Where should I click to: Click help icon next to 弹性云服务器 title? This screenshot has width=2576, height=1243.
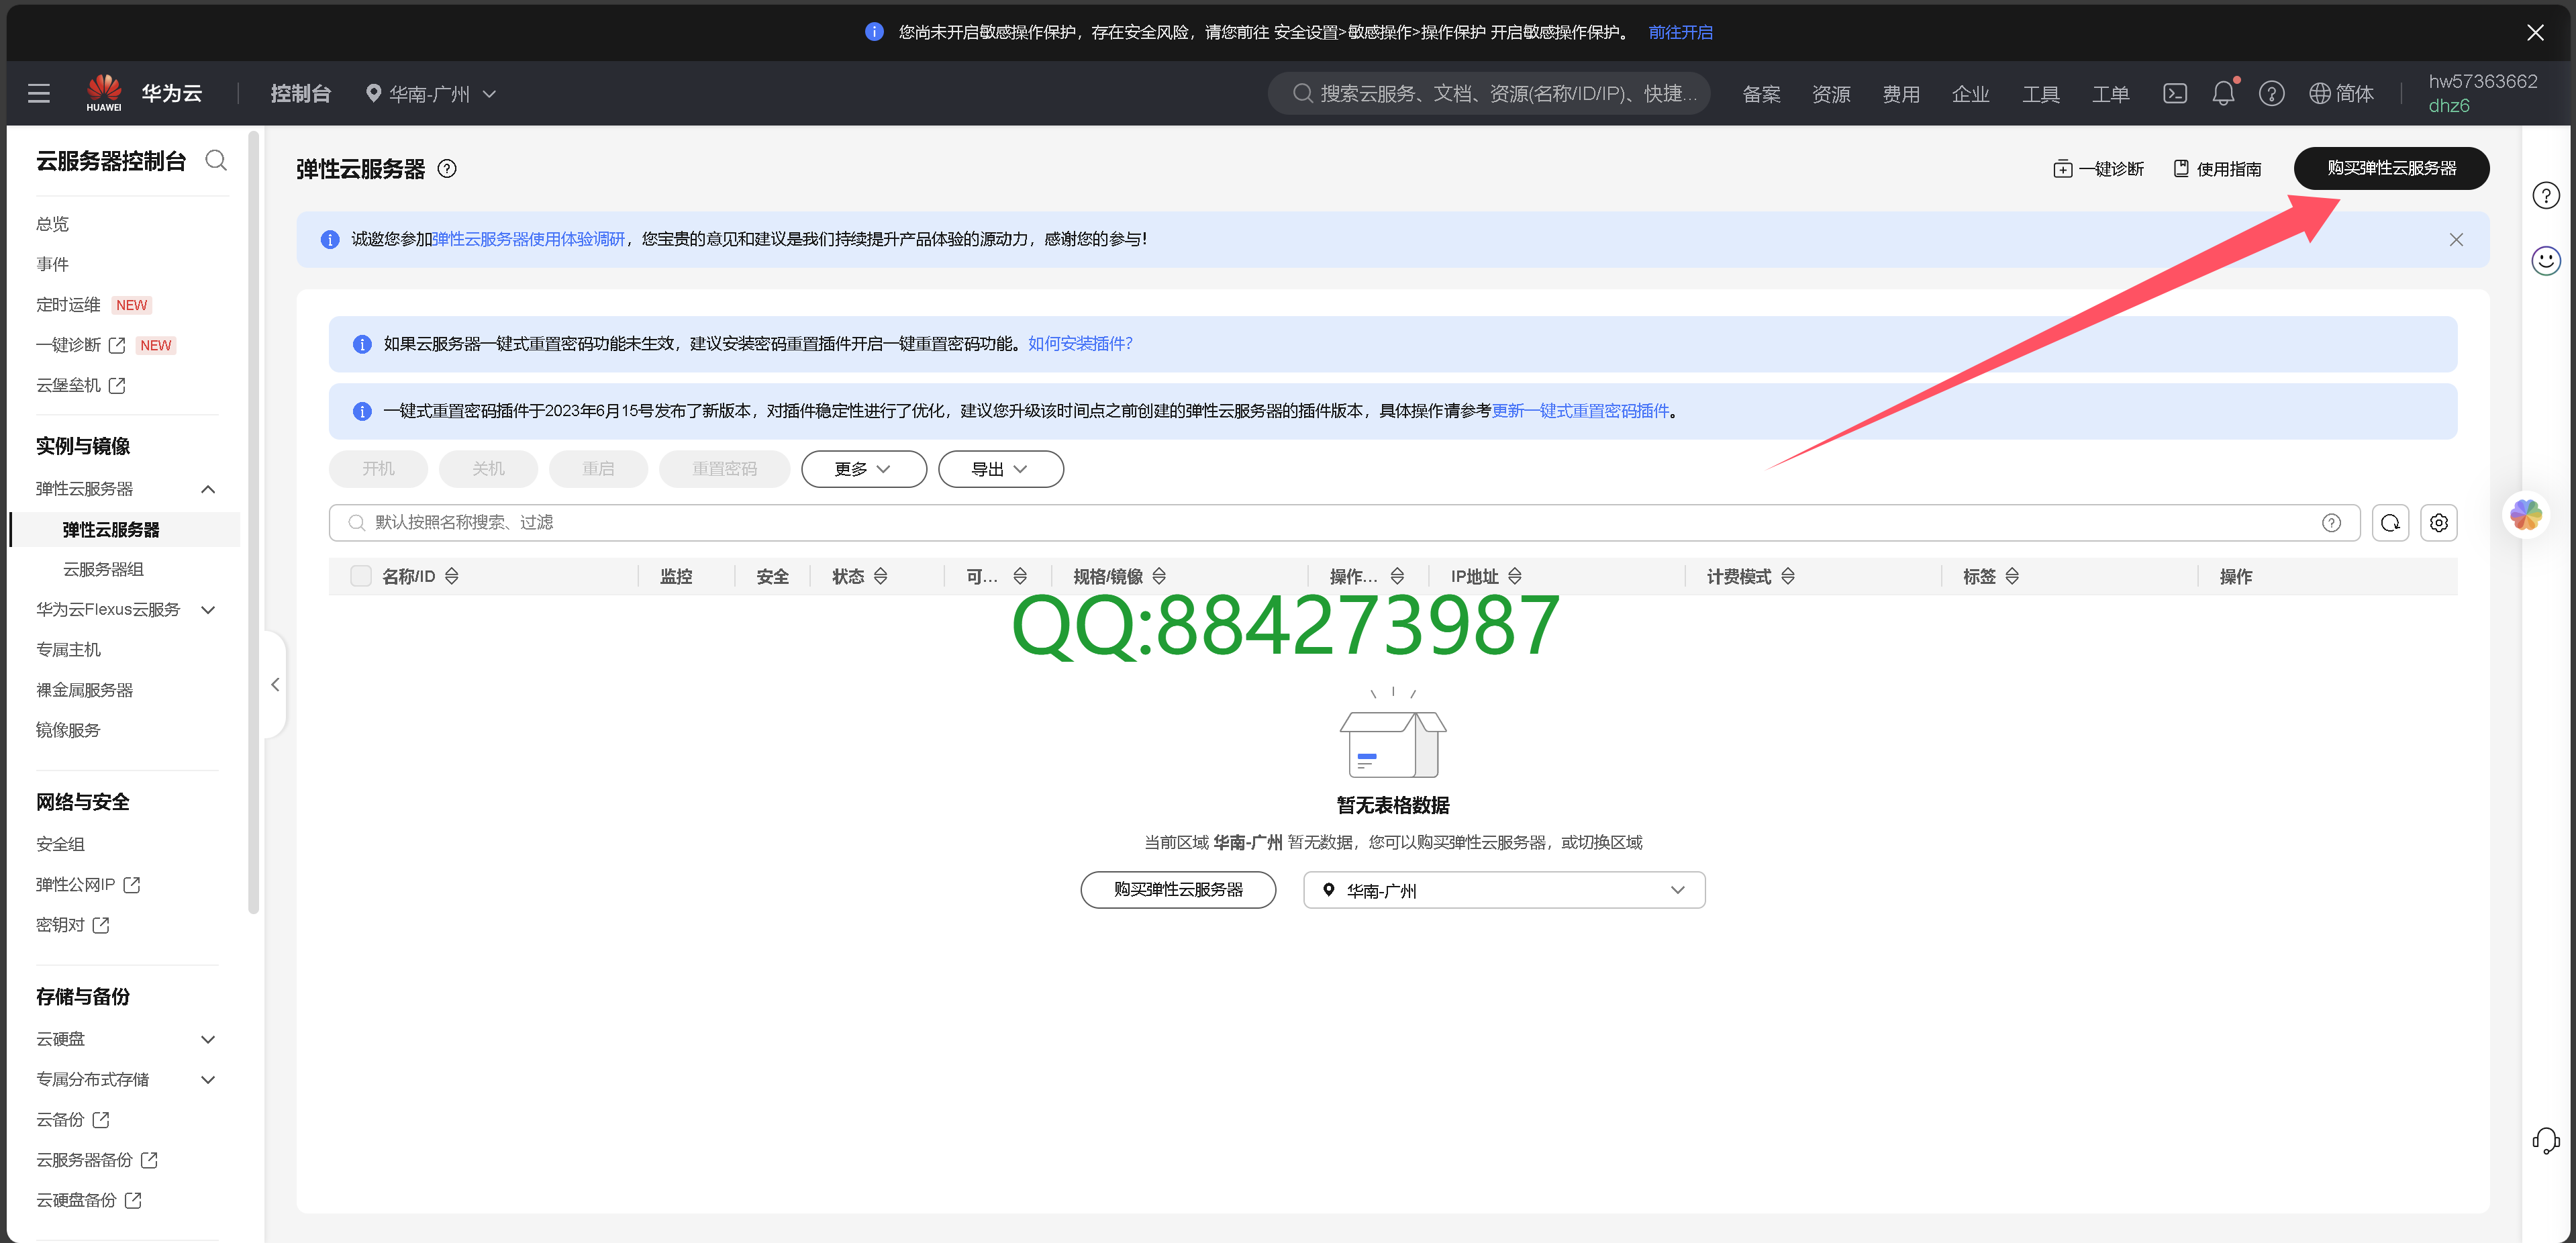[x=447, y=169]
